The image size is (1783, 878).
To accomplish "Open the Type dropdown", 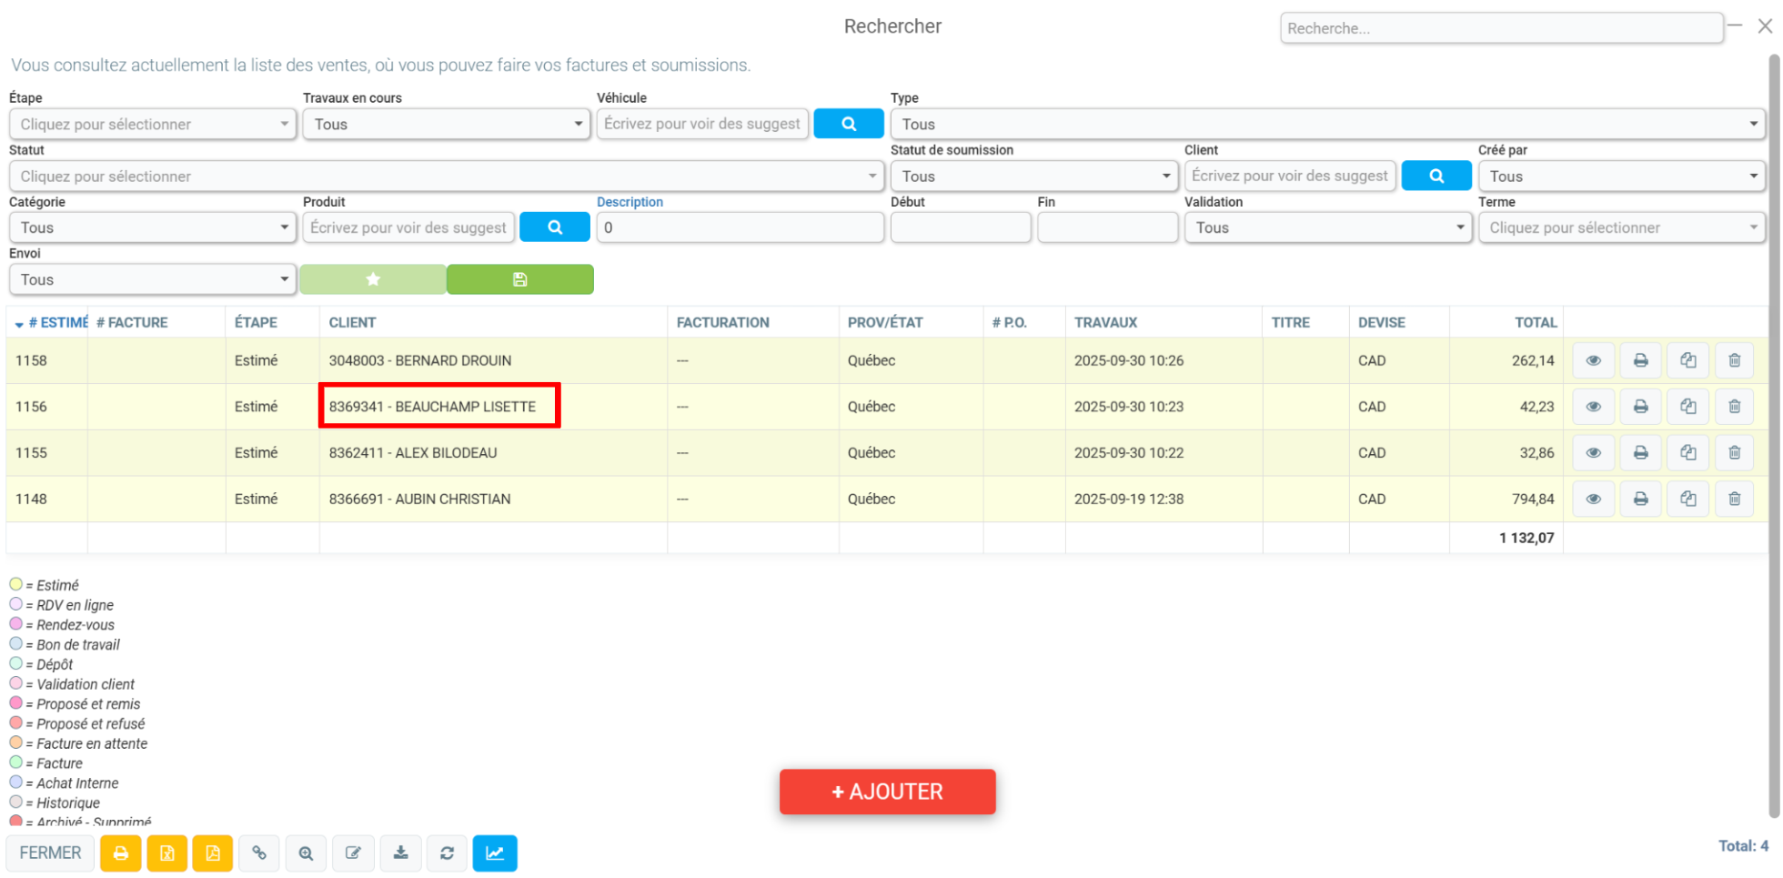I will (1327, 124).
